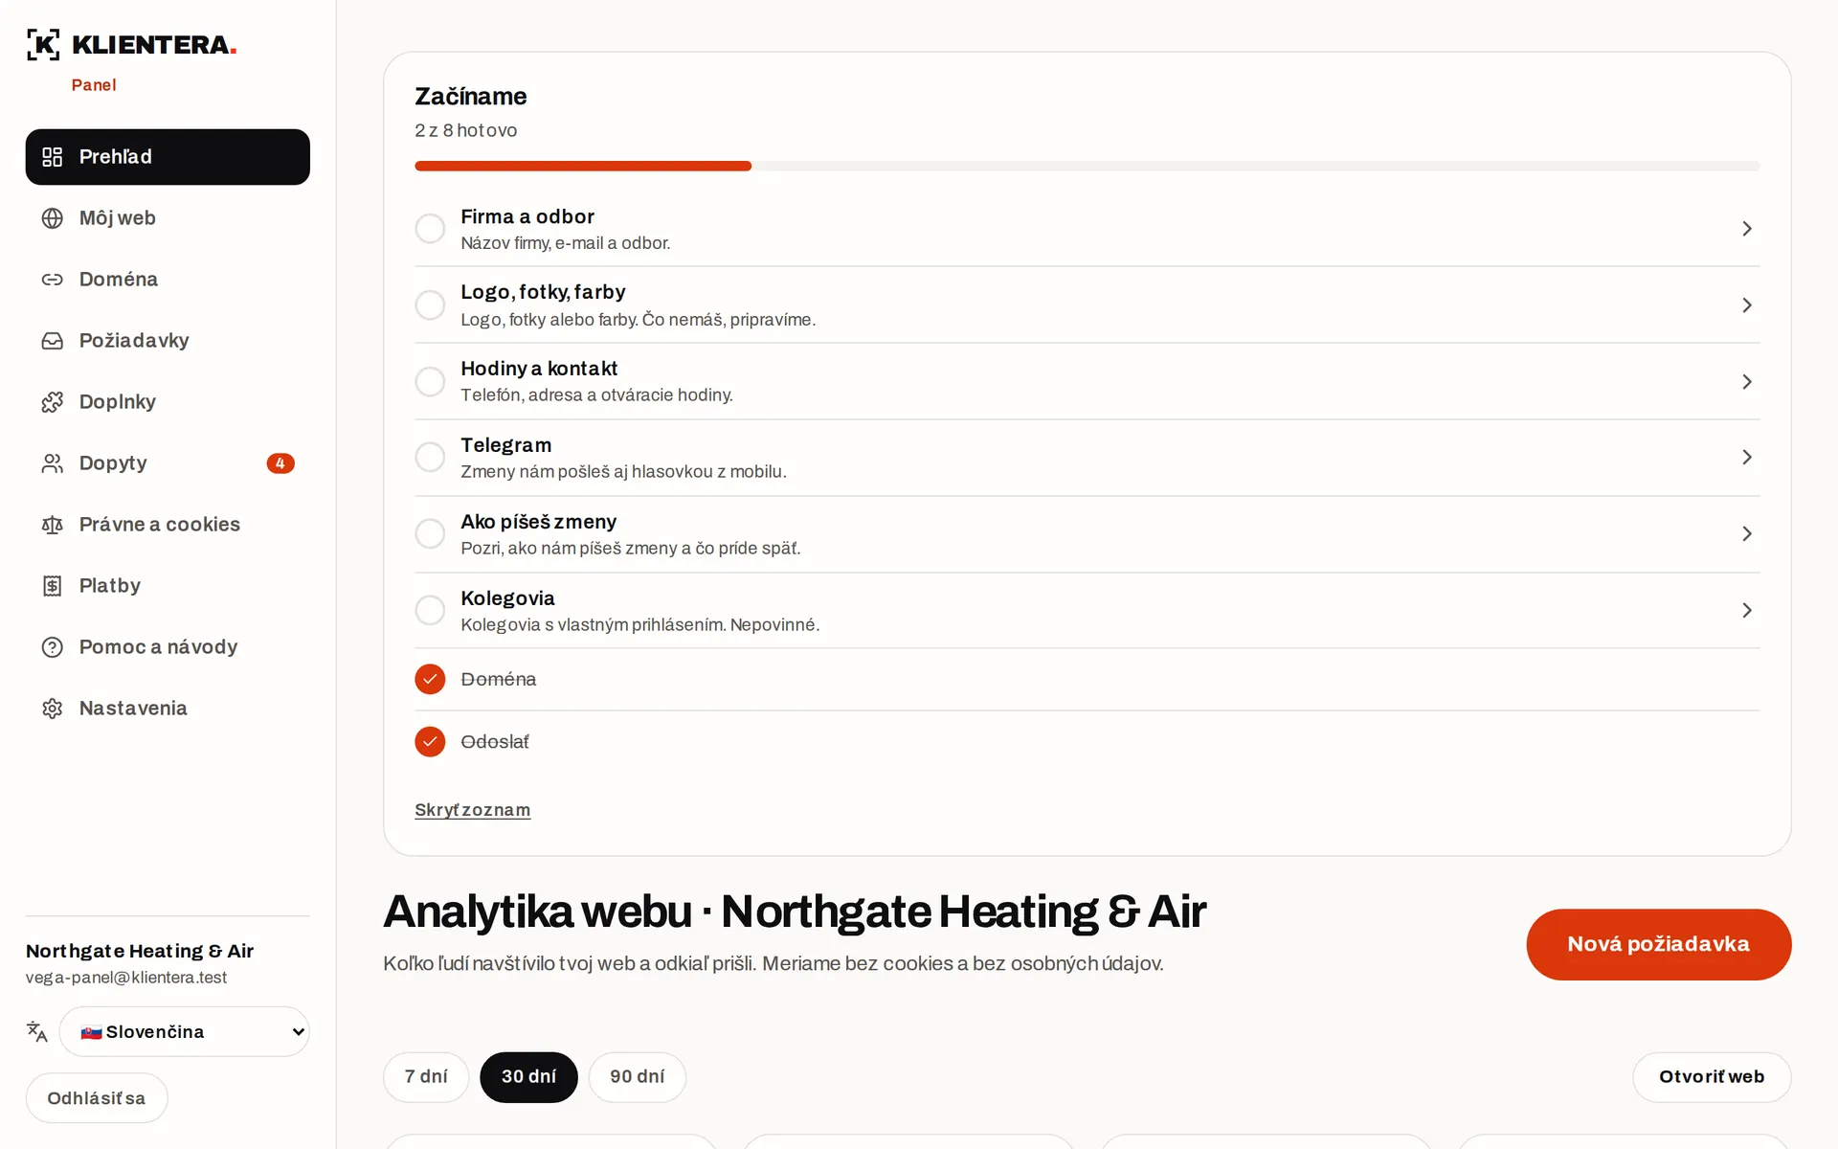This screenshot has width=1838, height=1149.
Task: Click the inbox icon beside Požiadavky
Action: (x=53, y=341)
